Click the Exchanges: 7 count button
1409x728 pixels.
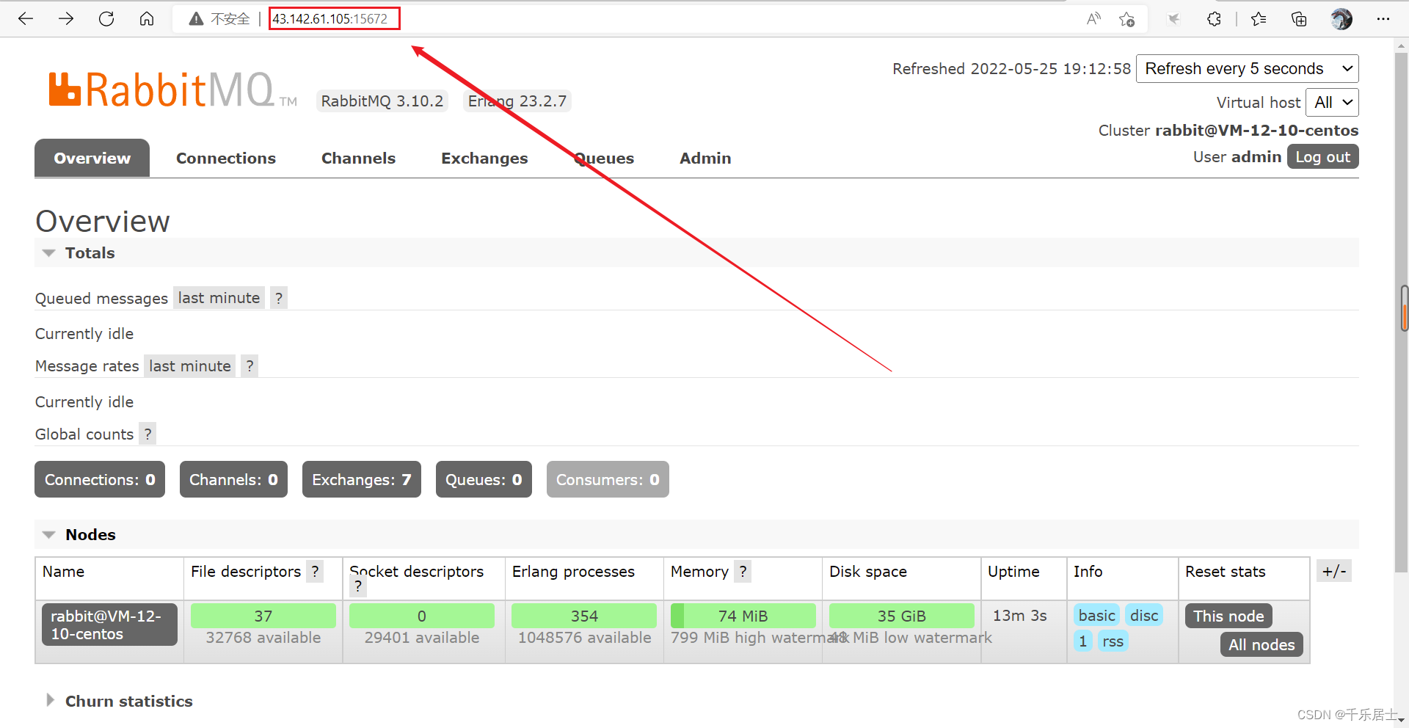pos(362,479)
